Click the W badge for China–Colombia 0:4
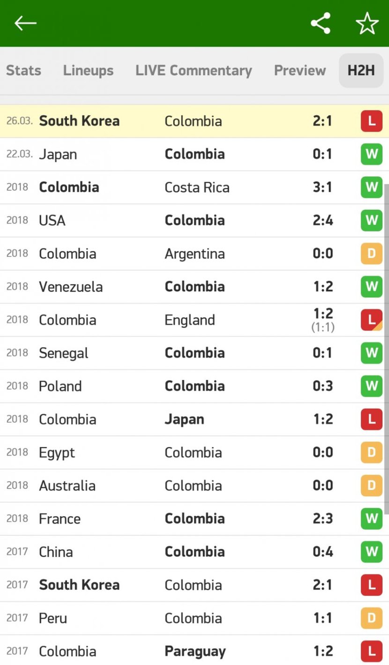Screen dimensions: 389x665 372,552
